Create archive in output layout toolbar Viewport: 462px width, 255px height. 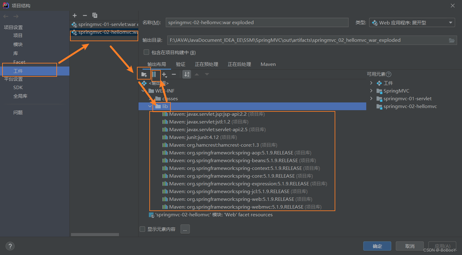pyautogui.click(x=154, y=74)
